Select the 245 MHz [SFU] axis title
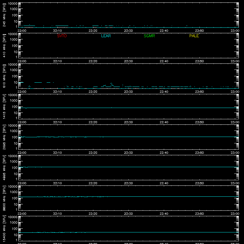 coord(4,15)
